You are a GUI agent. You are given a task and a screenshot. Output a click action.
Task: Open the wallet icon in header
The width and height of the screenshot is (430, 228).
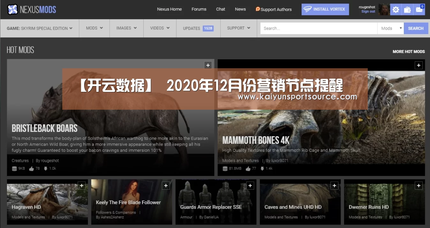[x=407, y=10]
